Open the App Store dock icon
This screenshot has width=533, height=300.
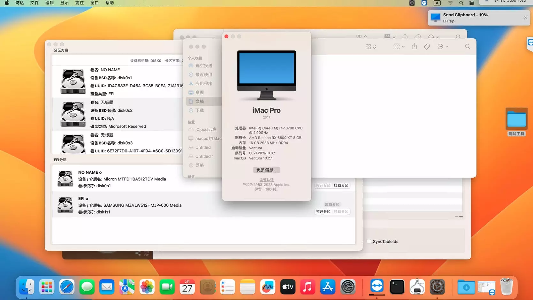328,287
